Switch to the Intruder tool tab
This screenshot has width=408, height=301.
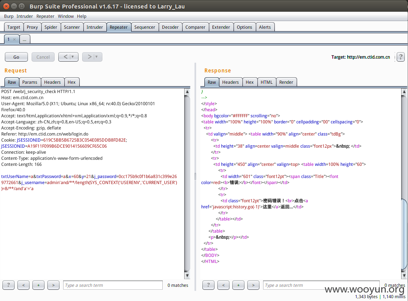tap(95, 27)
